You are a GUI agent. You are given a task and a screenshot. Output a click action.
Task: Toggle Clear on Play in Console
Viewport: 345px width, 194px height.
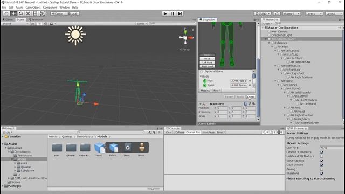pyautogui.click(x=193, y=133)
